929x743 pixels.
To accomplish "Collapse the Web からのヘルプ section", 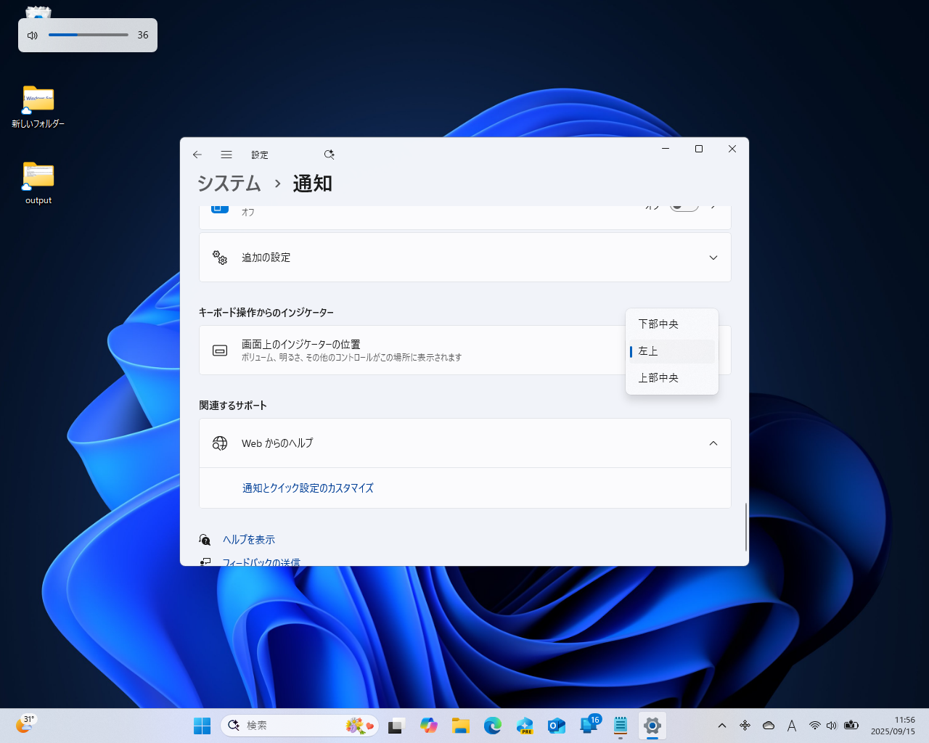I will (x=713, y=443).
